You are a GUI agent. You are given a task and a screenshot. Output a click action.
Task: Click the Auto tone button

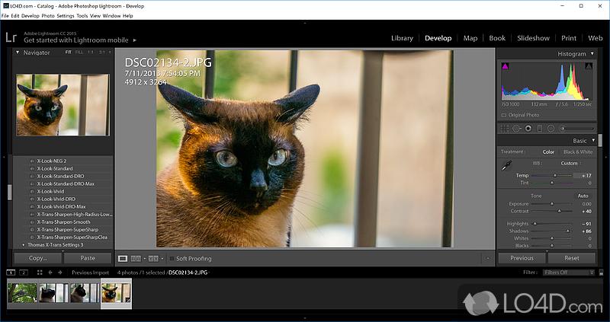pyautogui.click(x=583, y=196)
